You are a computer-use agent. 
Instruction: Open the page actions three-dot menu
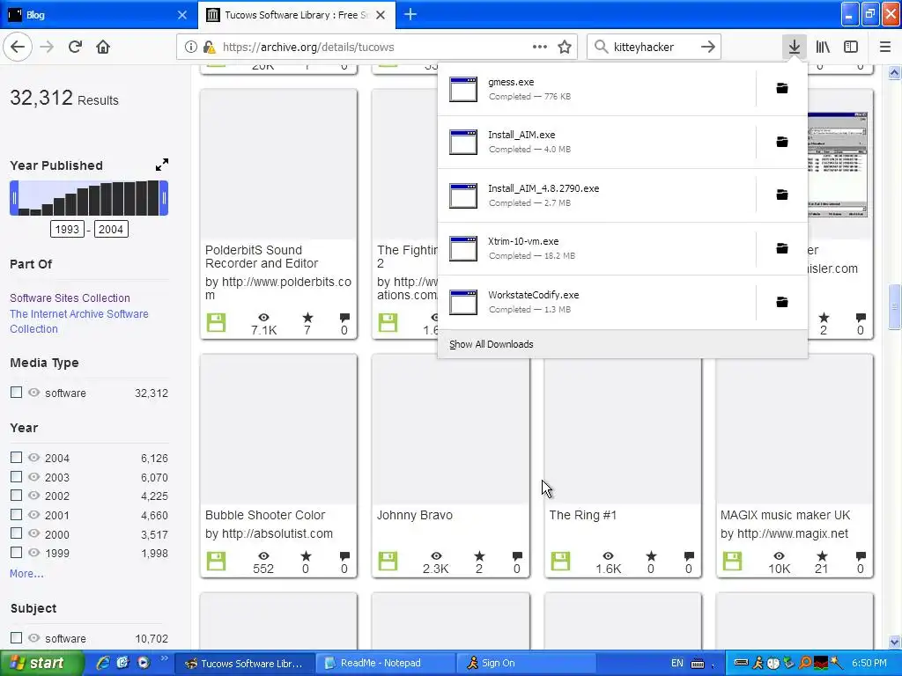click(540, 48)
